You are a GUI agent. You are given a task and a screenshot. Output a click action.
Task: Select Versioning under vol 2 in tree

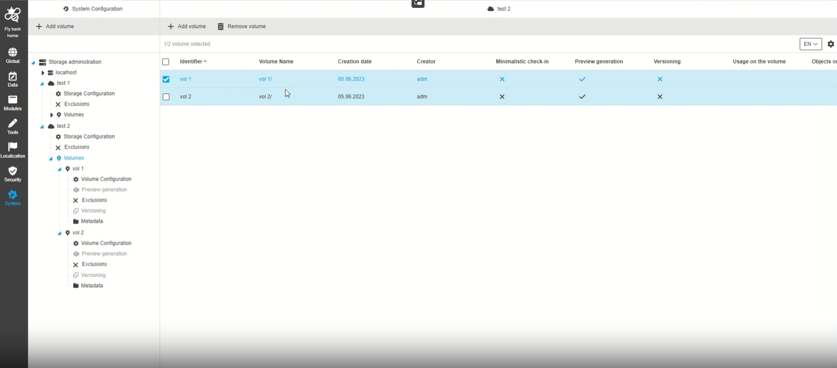[93, 275]
